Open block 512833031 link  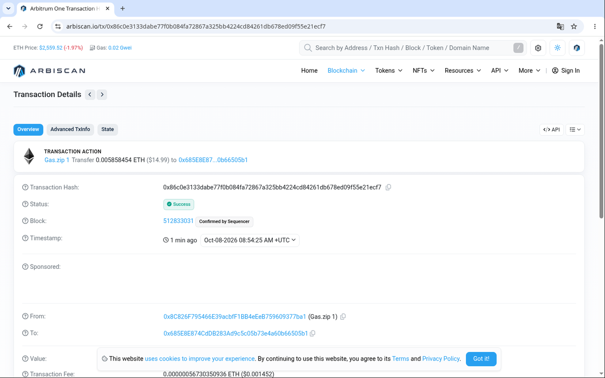tap(178, 221)
